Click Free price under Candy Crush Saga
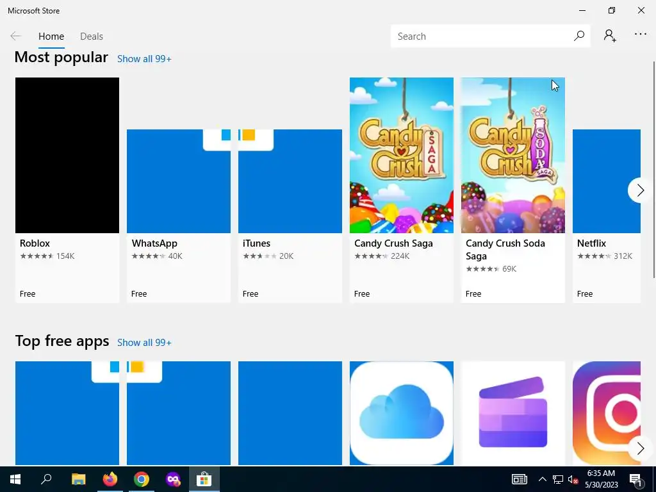 (362, 293)
